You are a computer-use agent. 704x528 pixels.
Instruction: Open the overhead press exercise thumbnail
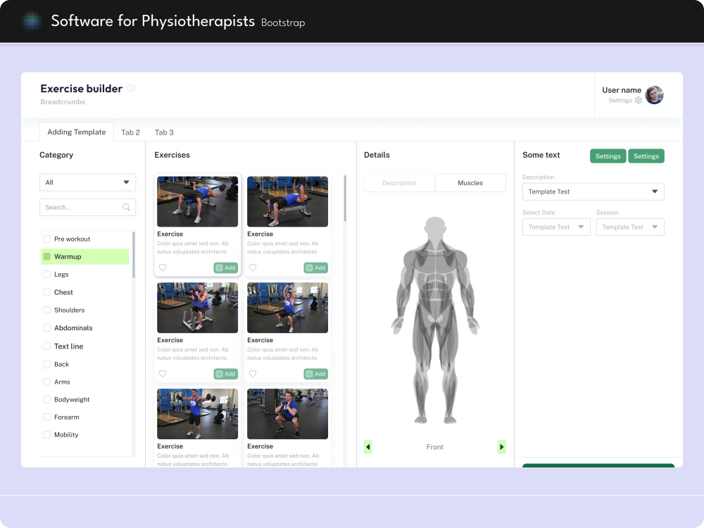(x=287, y=308)
